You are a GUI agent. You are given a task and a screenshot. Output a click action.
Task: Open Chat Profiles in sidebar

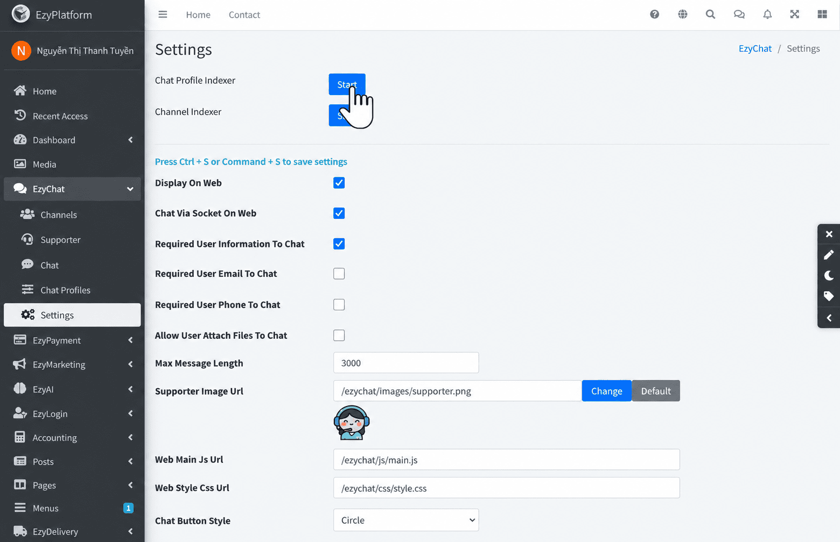pos(72,290)
